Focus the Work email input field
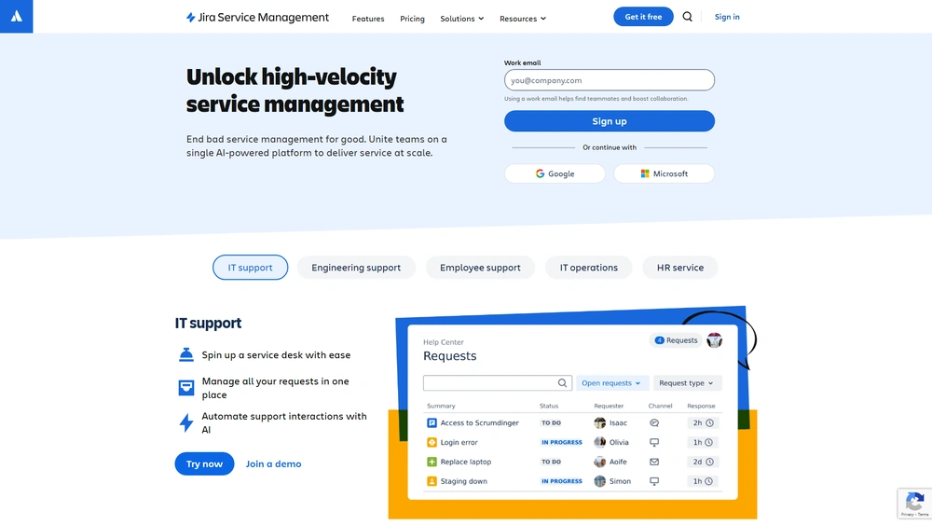932x525 pixels. [x=610, y=80]
